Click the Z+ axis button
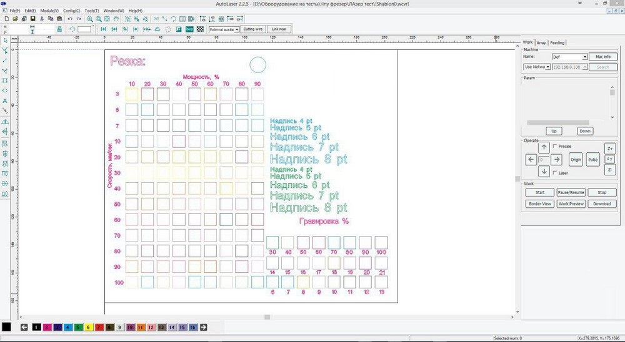 pyautogui.click(x=610, y=149)
